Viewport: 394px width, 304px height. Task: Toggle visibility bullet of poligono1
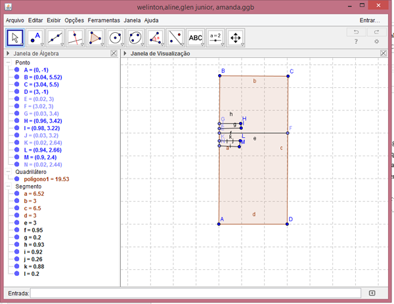point(17,179)
